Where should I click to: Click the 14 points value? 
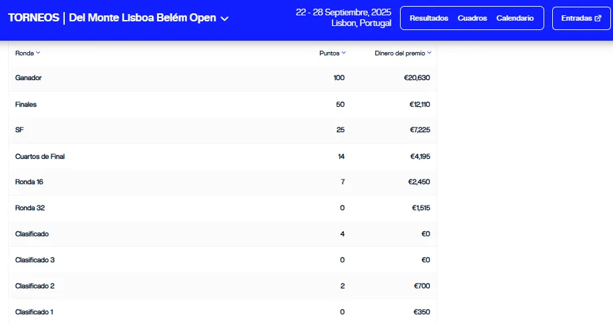(x=341, y=156)
